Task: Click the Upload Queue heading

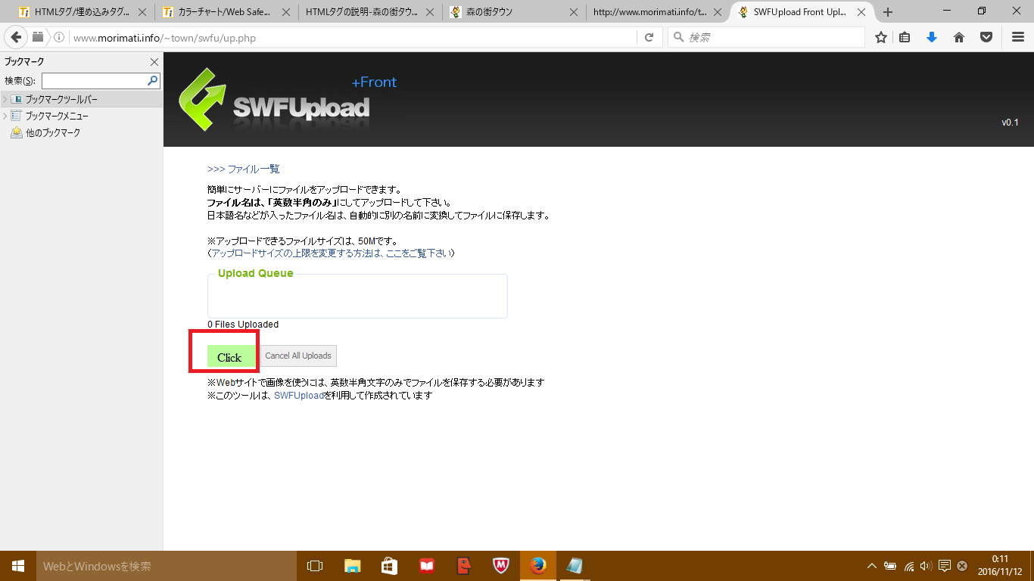Action: pyautogui.click(x=256, y=273)
